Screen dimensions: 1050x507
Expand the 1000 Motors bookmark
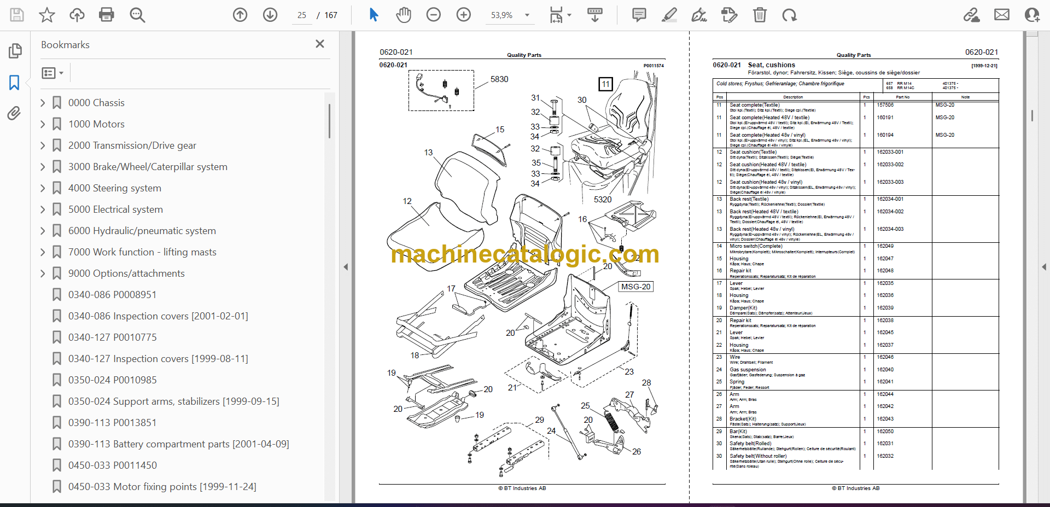[43, 124]
